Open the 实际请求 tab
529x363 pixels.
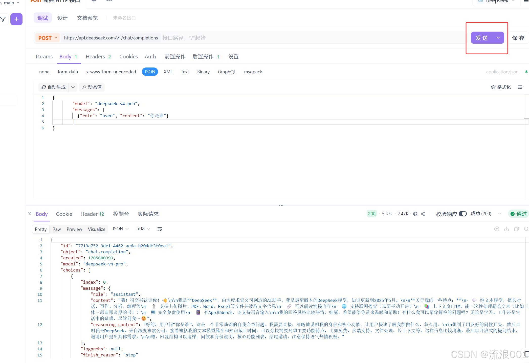click(148, 214)
